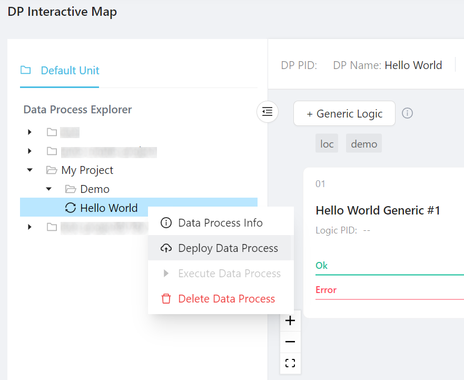Image resolution: width=464 pixels, height=380 pixels.
Task: Collapse the My Project tree node
Action: point(29,170)
